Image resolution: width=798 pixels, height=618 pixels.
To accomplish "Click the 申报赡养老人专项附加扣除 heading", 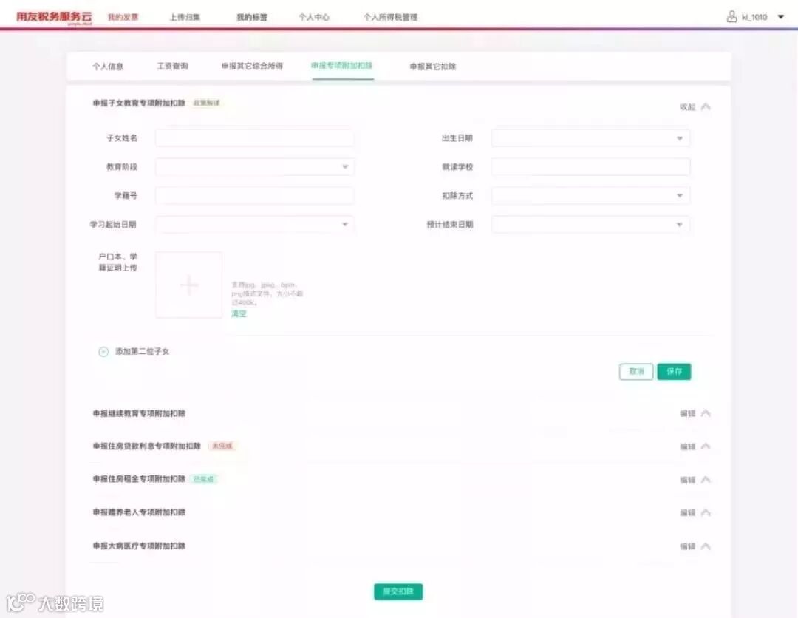I will point(139,512).
